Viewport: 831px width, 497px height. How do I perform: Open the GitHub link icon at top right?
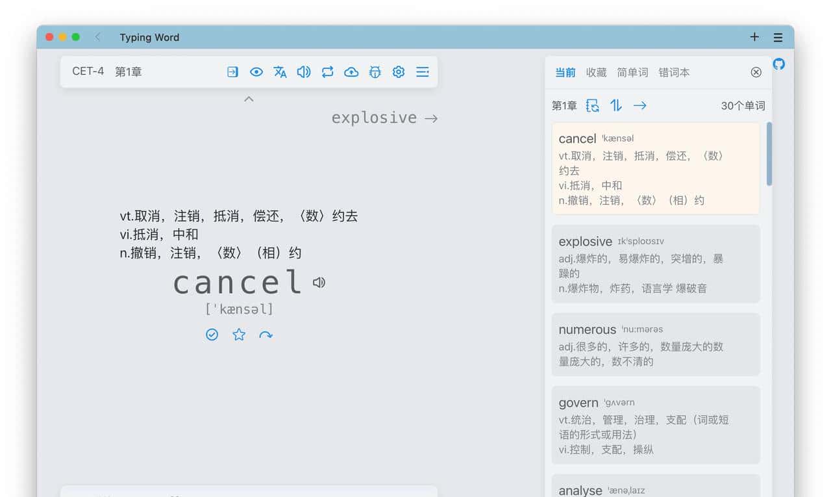click(x=778, y=64)
